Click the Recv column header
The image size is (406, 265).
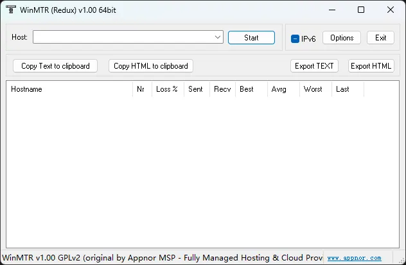point(222,89)
